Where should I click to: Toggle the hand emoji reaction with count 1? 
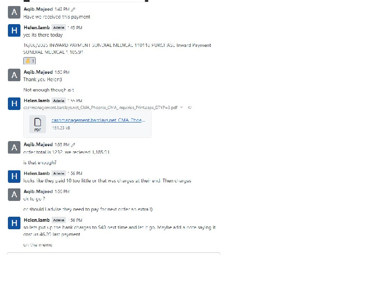click(x=29, y=61)
